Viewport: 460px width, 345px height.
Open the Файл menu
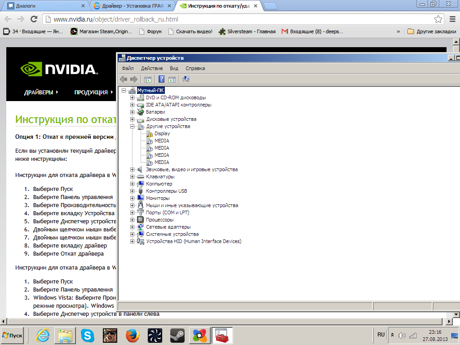pos(128,68)
